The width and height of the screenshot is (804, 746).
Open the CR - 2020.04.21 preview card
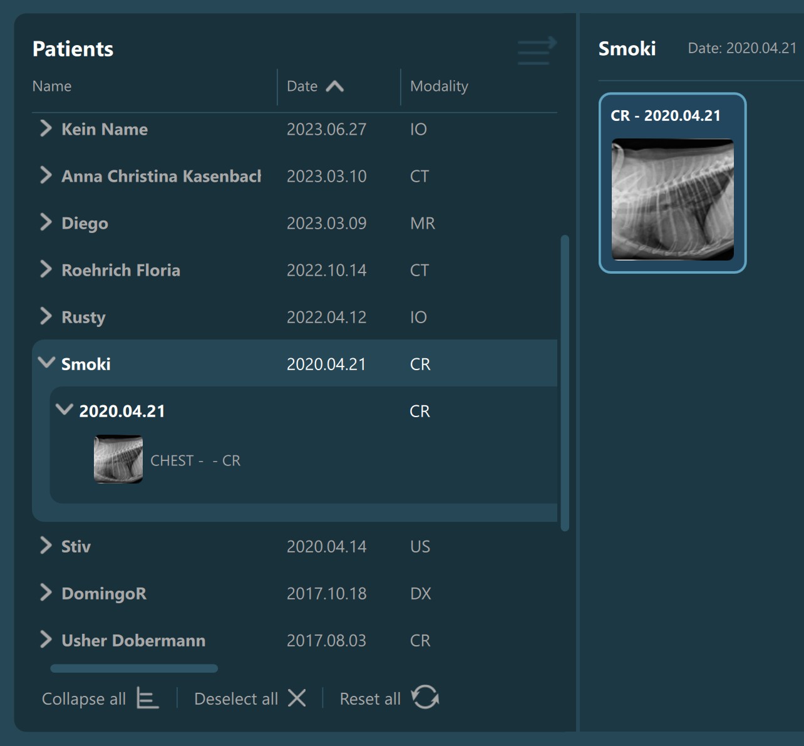click(672, 184)
